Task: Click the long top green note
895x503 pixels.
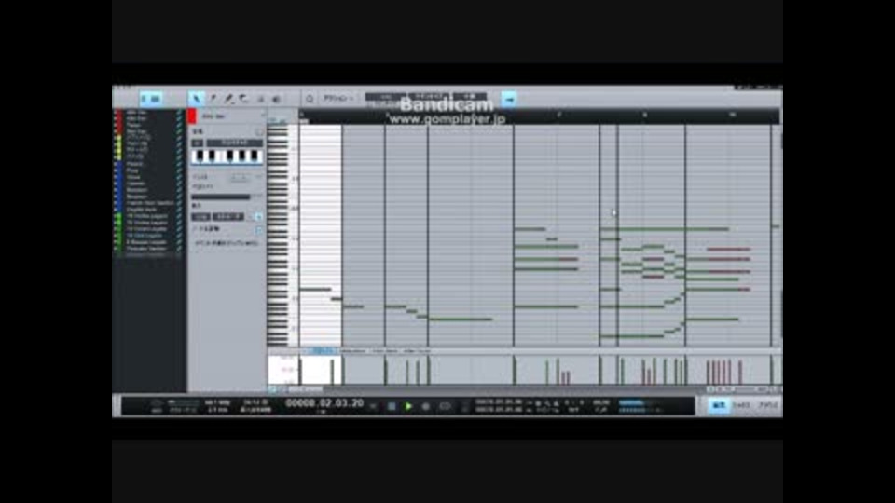Action: click(x=665, y=229)
